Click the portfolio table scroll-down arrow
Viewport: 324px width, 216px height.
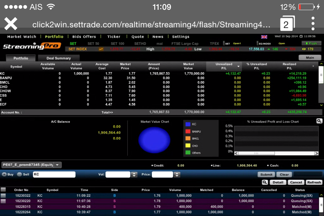tap(321, 105)
